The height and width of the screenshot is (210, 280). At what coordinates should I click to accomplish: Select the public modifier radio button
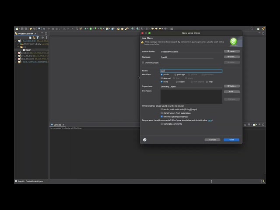[x=162, y=75]
